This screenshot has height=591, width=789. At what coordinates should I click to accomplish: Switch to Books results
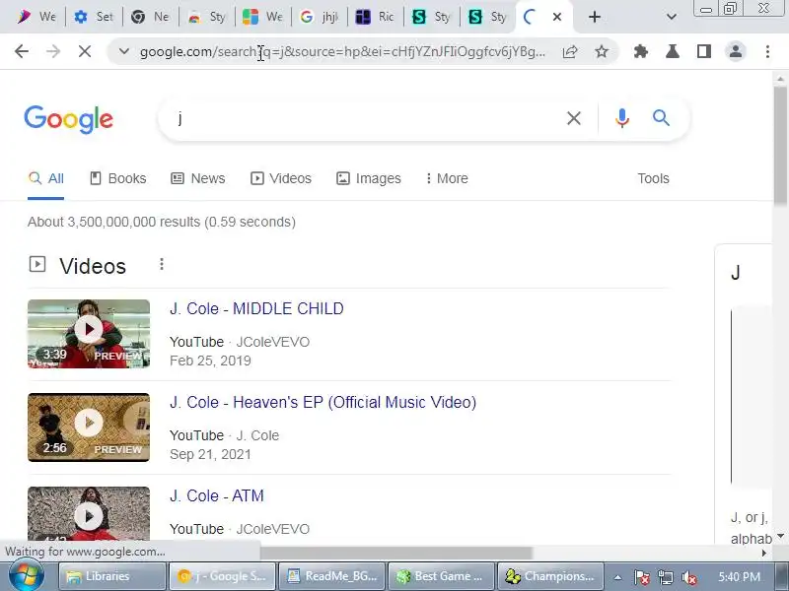[117, 178]
